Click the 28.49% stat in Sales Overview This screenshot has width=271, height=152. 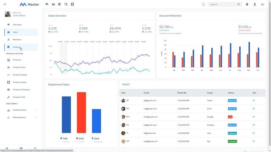pos(115,28)
